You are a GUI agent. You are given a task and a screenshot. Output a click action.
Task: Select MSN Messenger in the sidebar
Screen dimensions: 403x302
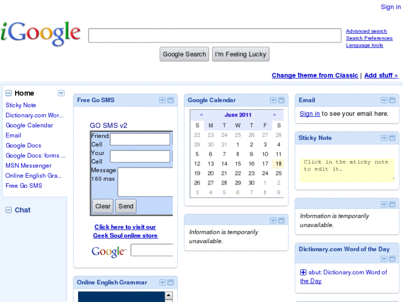(x=28, y=166)
